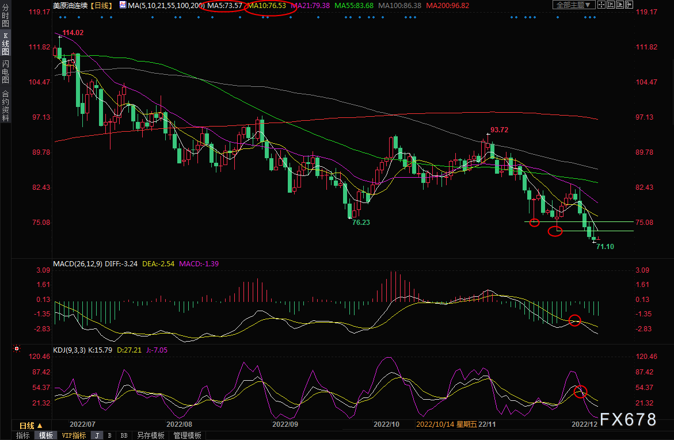Click the K:15.79 value
Image resolution: width=674 pixels, height=440 pixels.
pyautogui.click(x=100, y=350)
